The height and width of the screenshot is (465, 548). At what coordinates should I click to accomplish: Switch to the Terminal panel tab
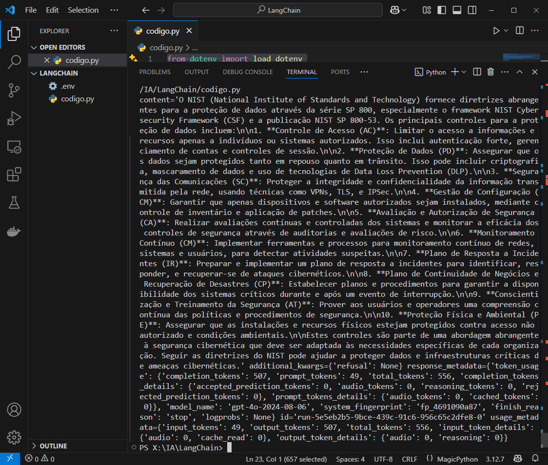302,72
